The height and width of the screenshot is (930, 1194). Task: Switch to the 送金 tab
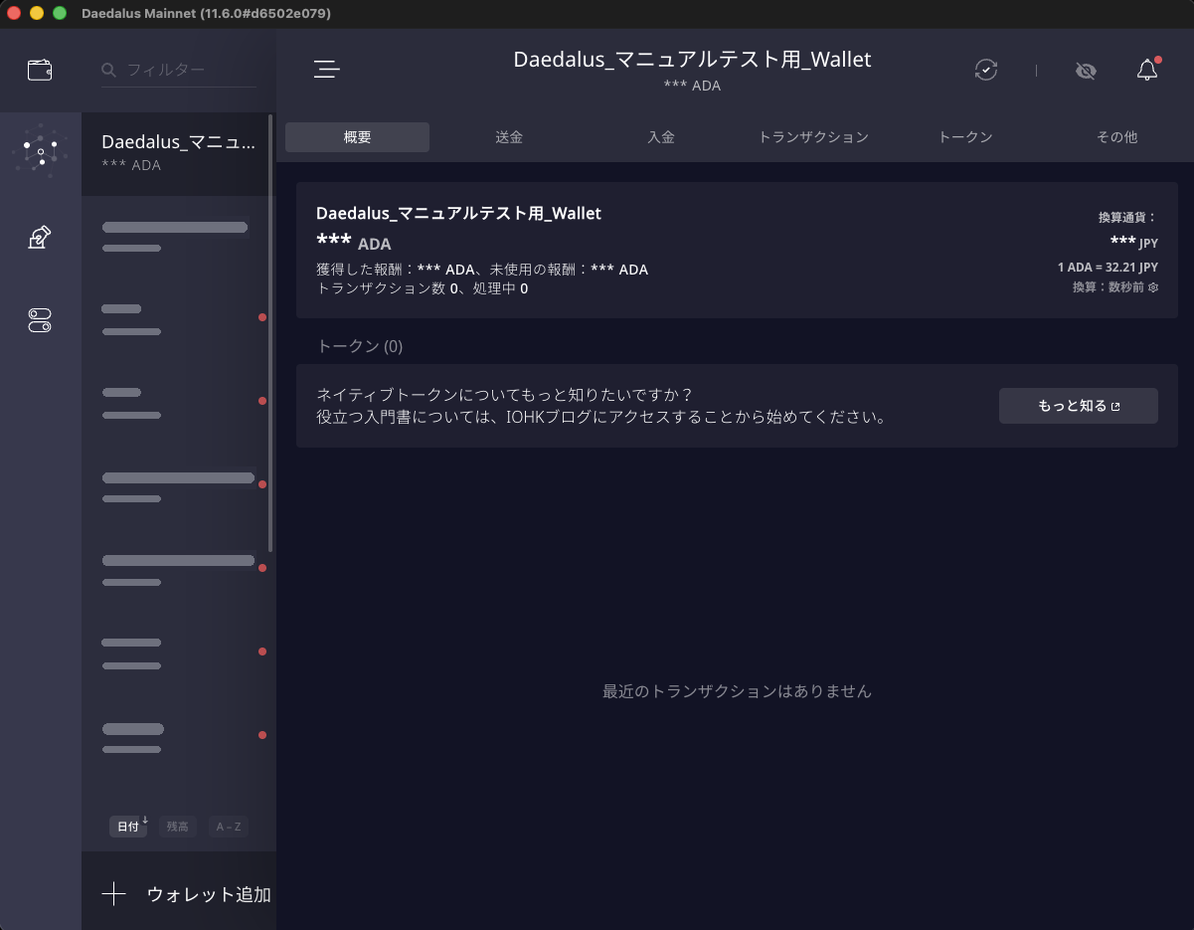point(509,137)
